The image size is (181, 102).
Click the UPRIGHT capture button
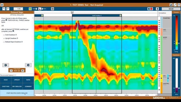coord(17,80)
